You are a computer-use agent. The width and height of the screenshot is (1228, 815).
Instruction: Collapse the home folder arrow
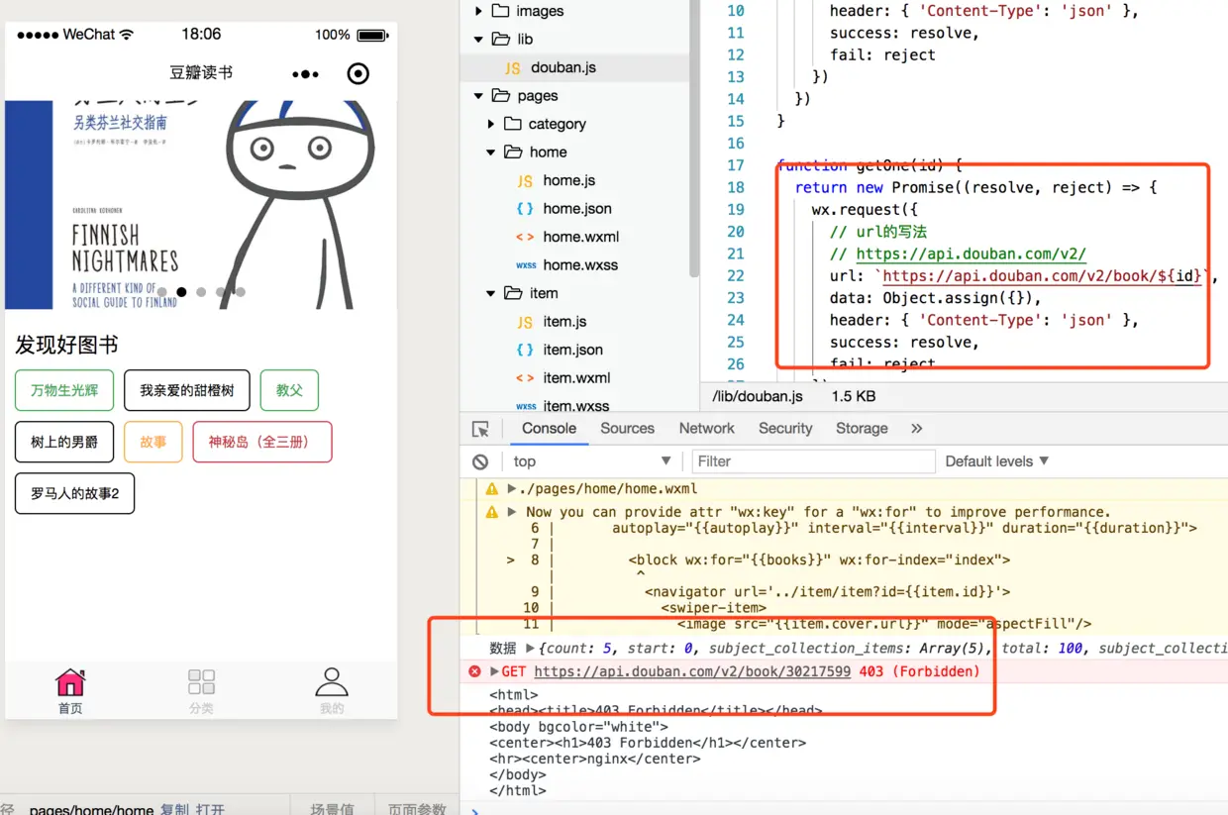491,153
